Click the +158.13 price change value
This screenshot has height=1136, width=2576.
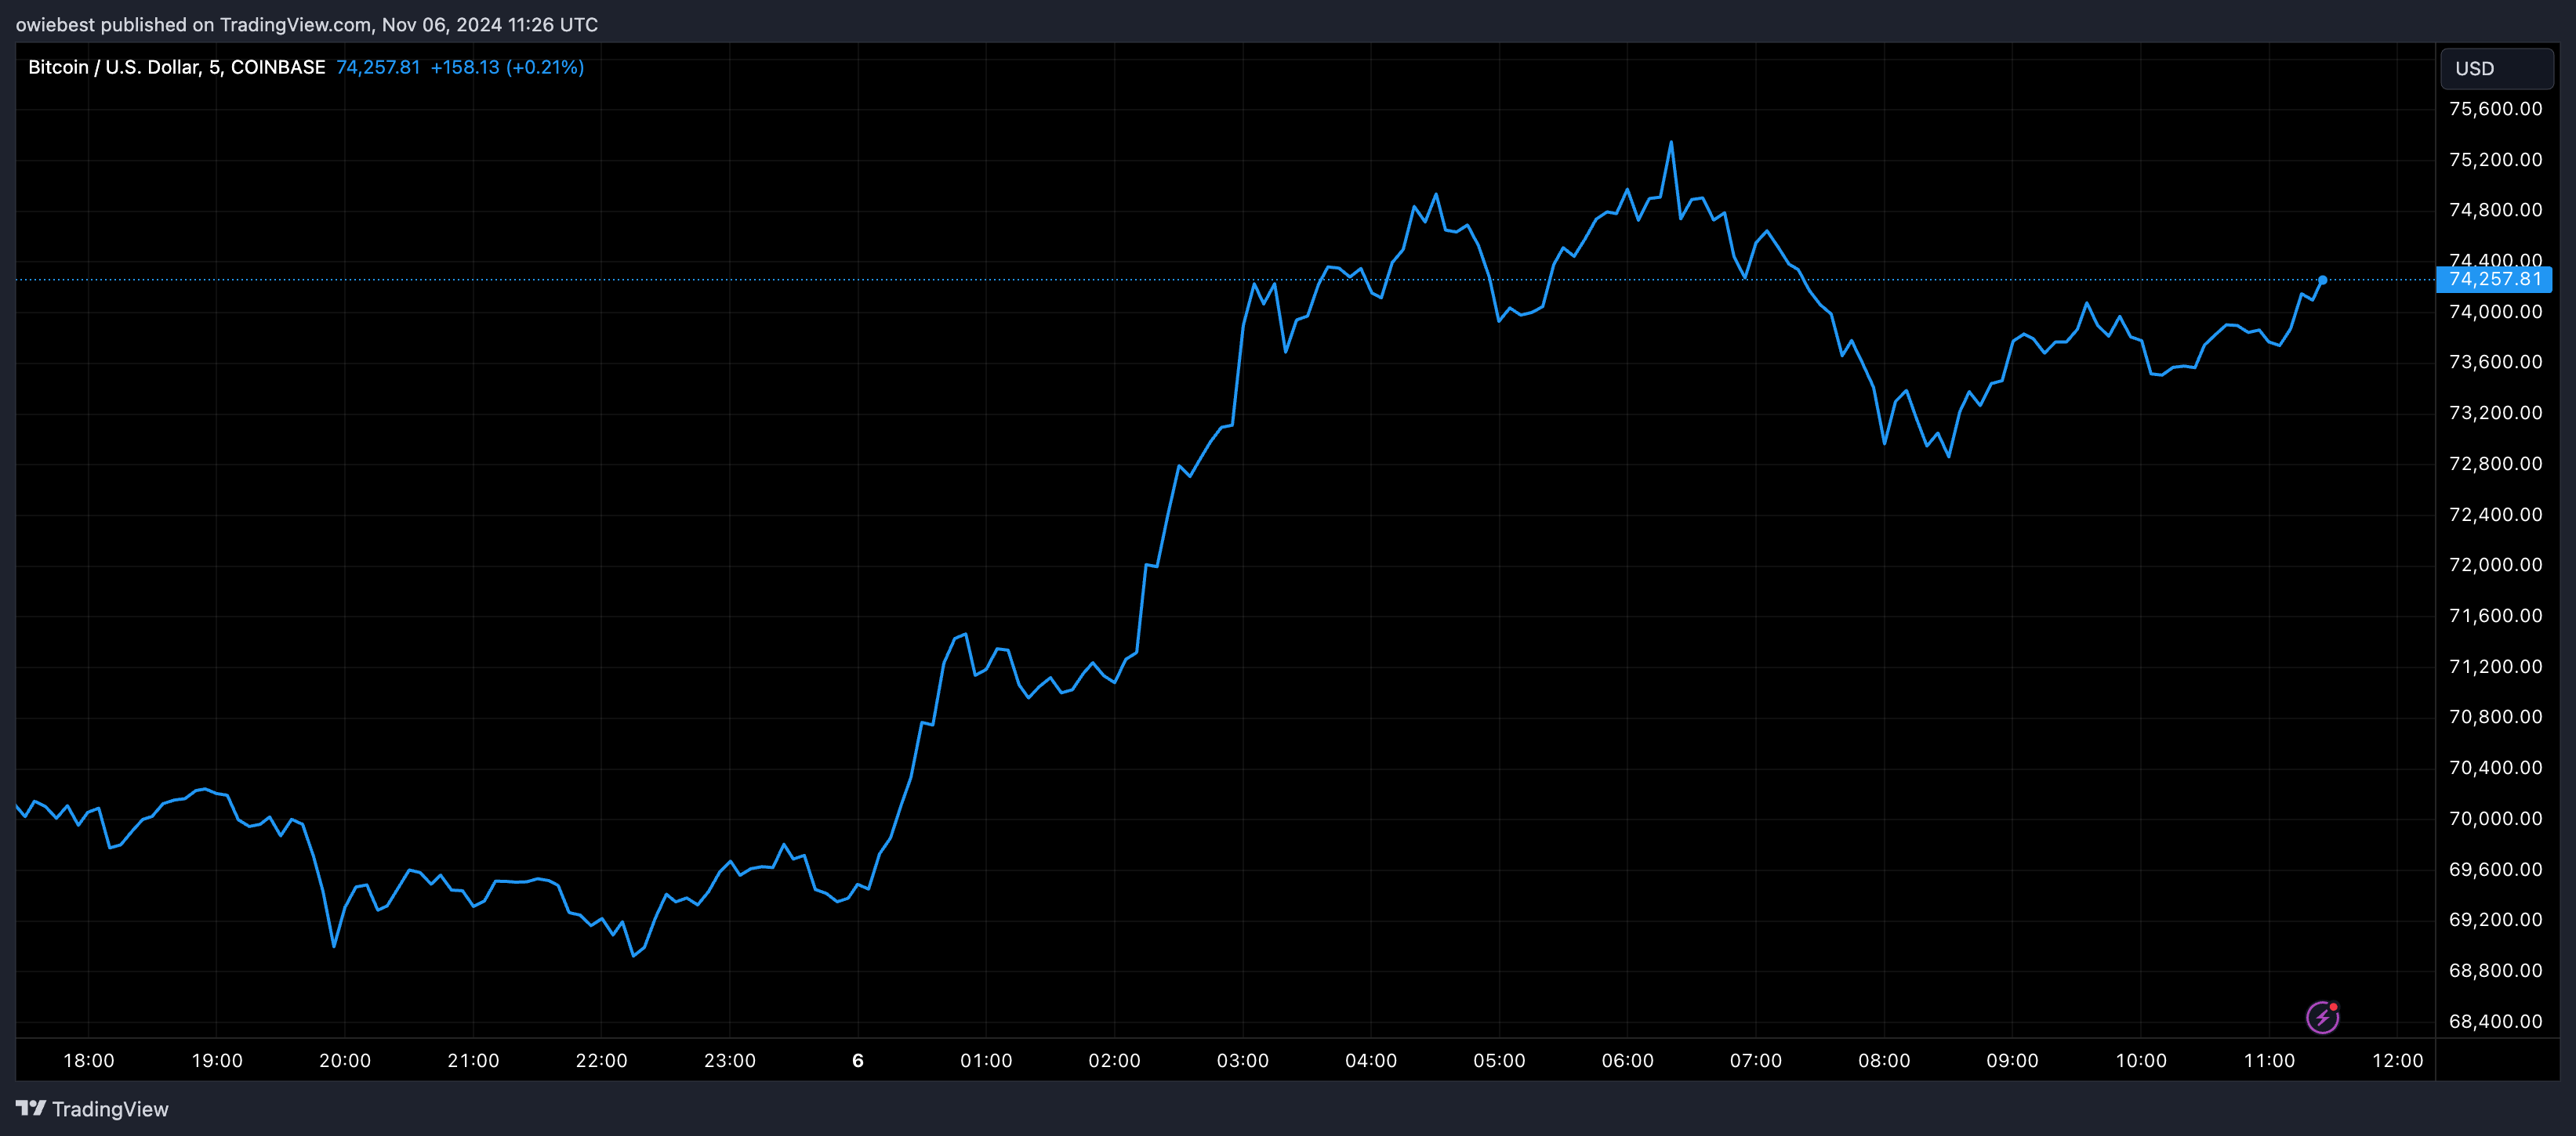(x=465, y=67)
